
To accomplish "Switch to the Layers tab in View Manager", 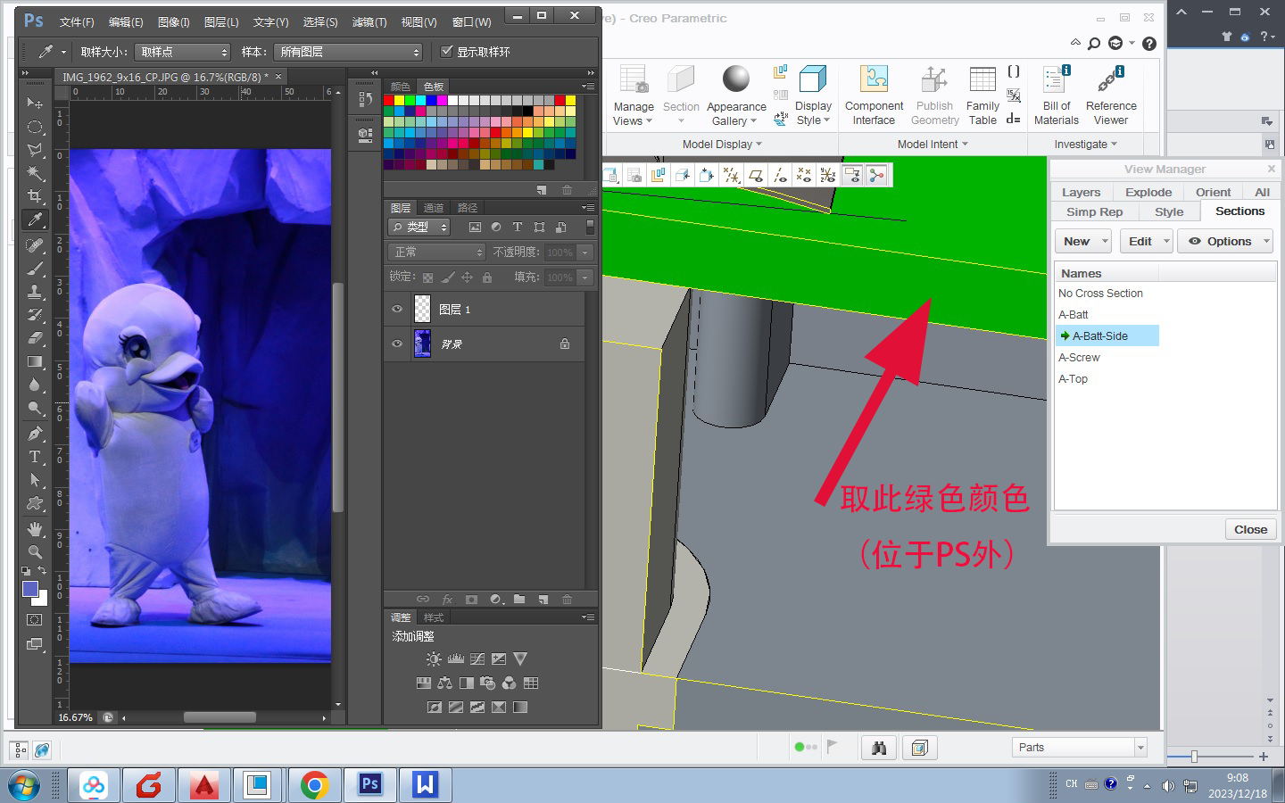I will (x=1081, y=192).
